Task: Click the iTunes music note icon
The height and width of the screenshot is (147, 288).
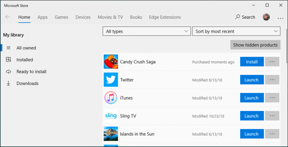Action: pyautogui.click(x=111, y=98)
